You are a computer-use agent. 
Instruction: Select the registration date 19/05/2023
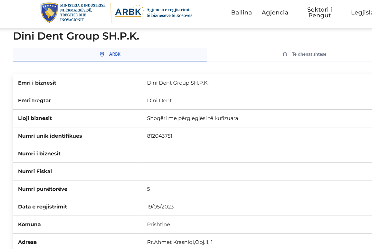click(x=160, y=207)
